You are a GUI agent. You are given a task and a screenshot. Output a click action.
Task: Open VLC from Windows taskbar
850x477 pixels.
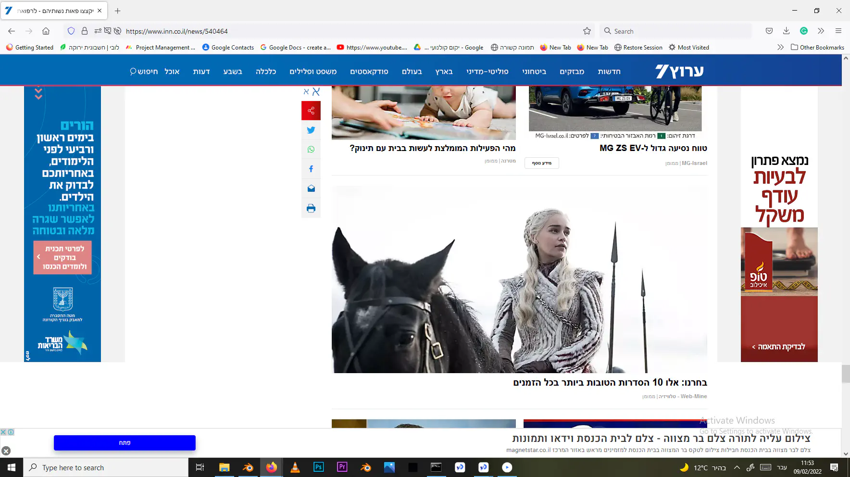[295, 467]
